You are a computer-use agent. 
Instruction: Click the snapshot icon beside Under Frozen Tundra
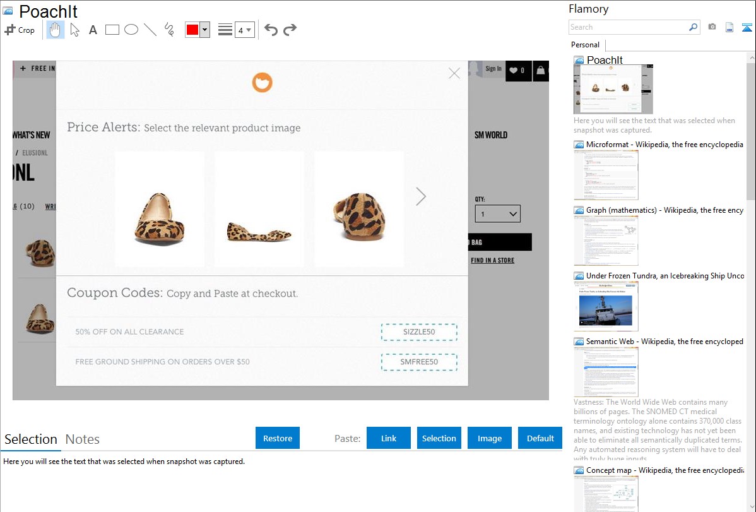click(x=579, y=275)
